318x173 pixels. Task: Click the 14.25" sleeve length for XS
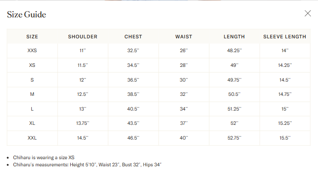pos(285,65)
